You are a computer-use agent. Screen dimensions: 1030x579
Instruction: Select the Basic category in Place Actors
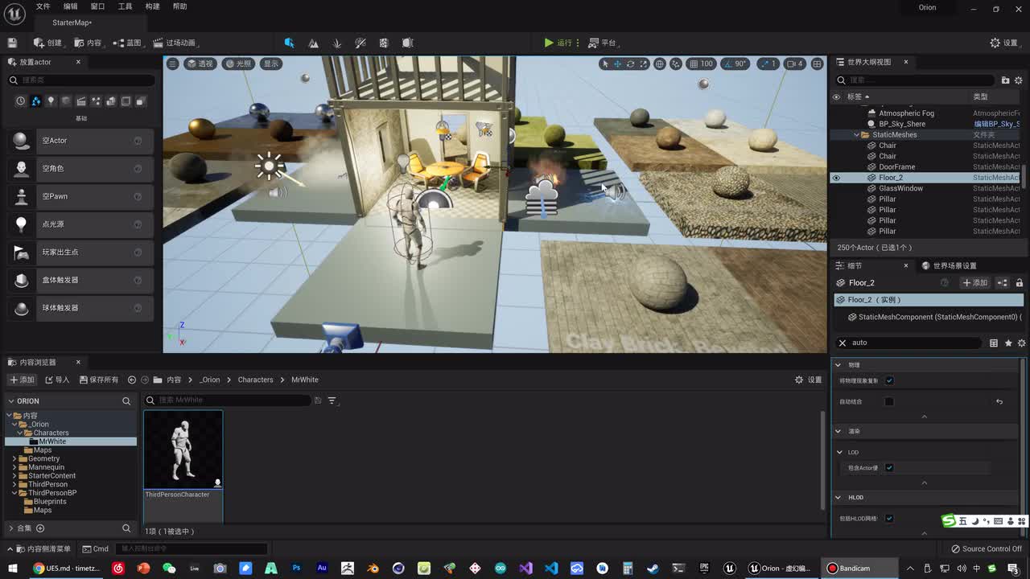(x=36, y=101)
